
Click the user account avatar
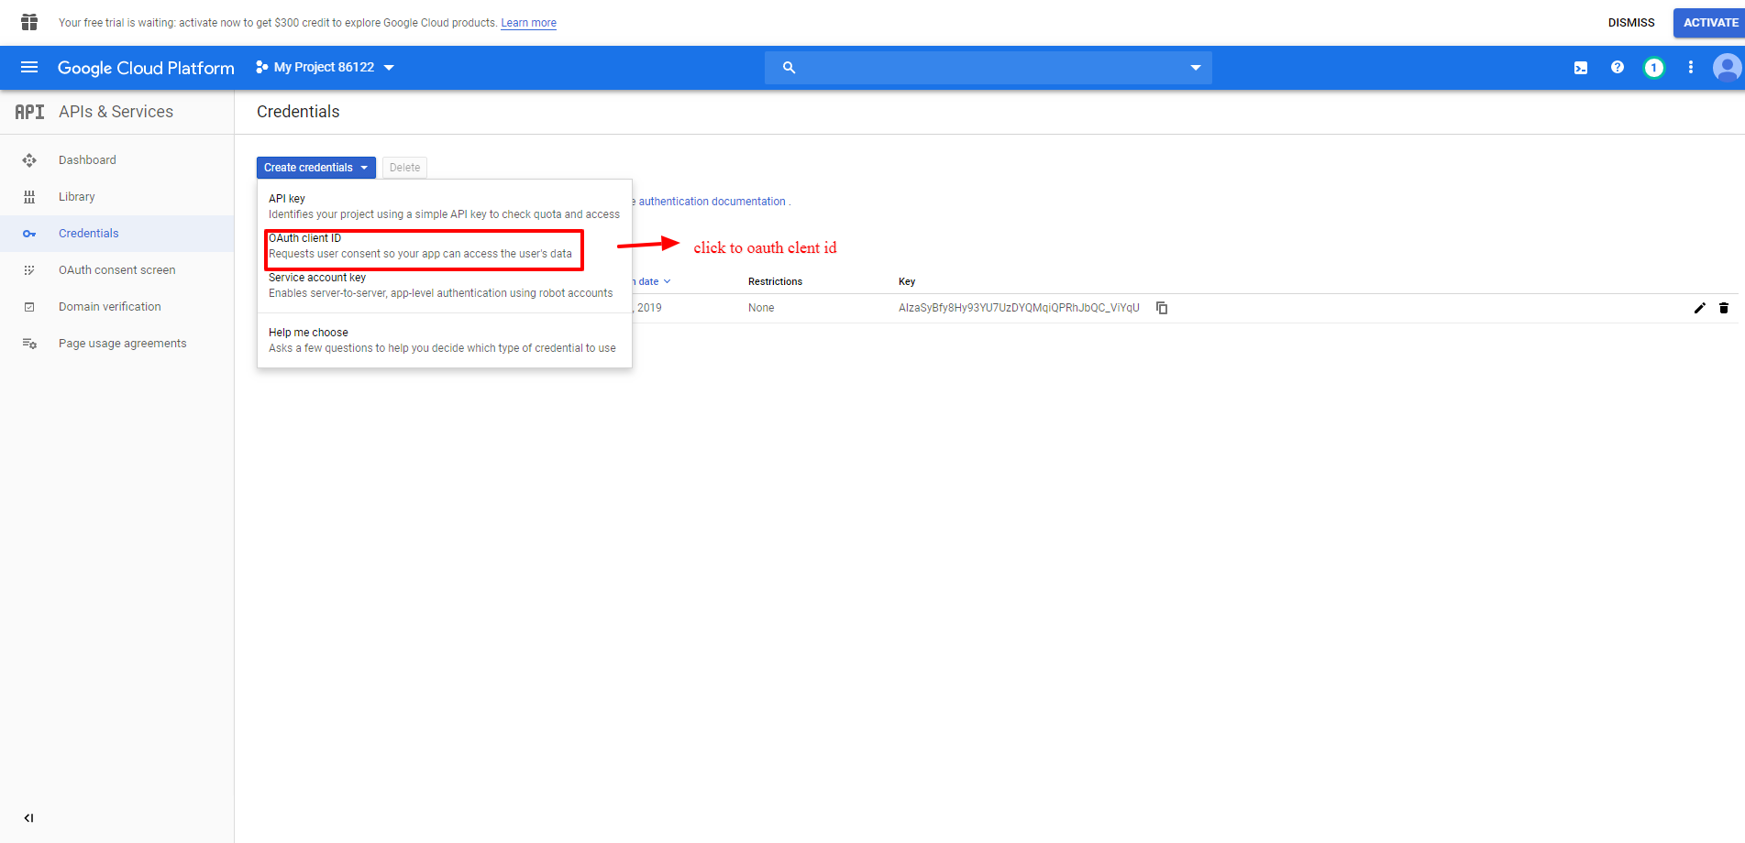[x=1727, y=68]
